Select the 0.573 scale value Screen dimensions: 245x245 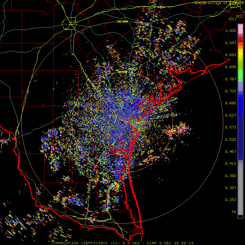click(231, 127)
